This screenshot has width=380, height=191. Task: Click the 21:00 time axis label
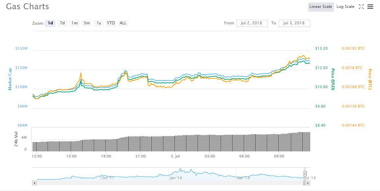pyautogui.click(x=140, y=156)
